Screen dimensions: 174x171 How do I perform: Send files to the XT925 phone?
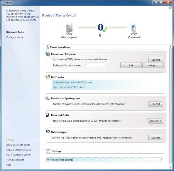tap(69, 87)
